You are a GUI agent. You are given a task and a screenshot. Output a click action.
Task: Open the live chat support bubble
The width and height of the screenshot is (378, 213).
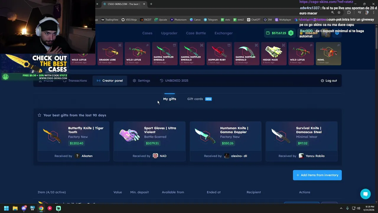tap(365, 194)
